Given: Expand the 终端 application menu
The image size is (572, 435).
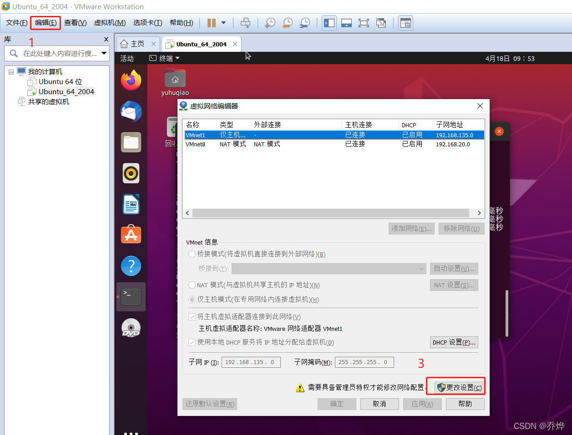Looking at the screenshot, I should (165, 59).
